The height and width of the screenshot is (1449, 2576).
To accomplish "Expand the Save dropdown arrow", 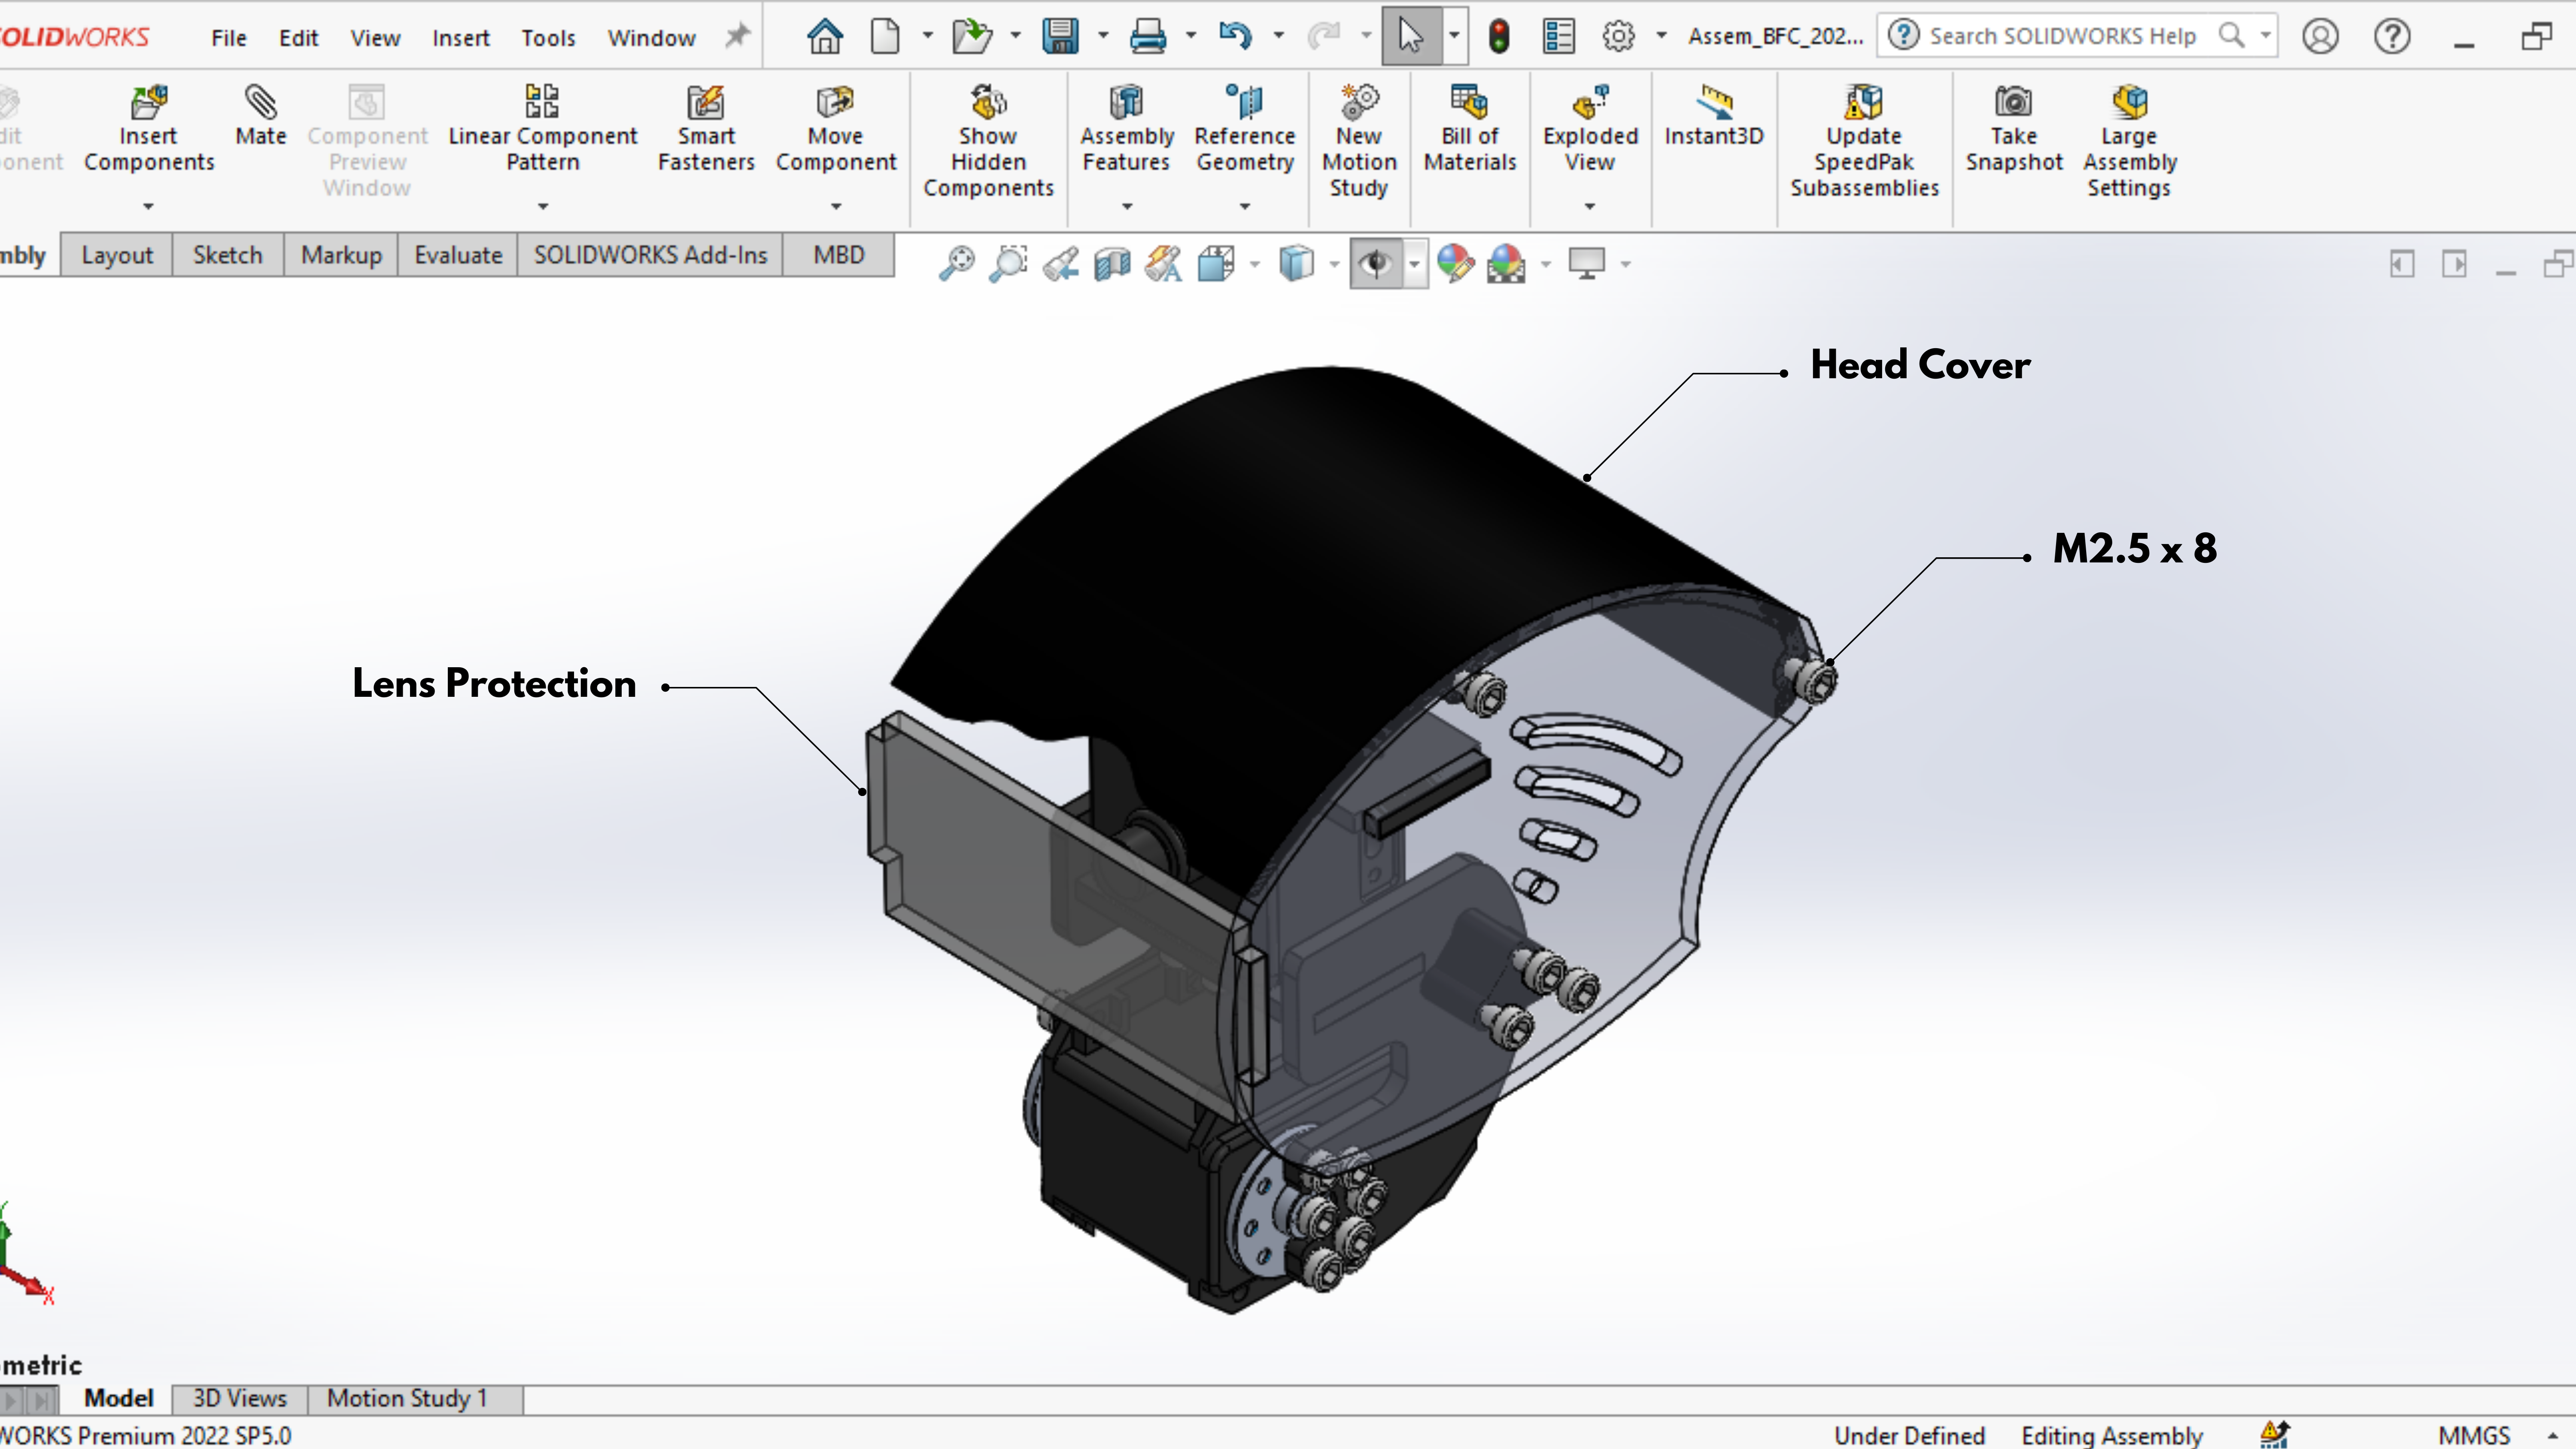I will (x=1104, y=36).
